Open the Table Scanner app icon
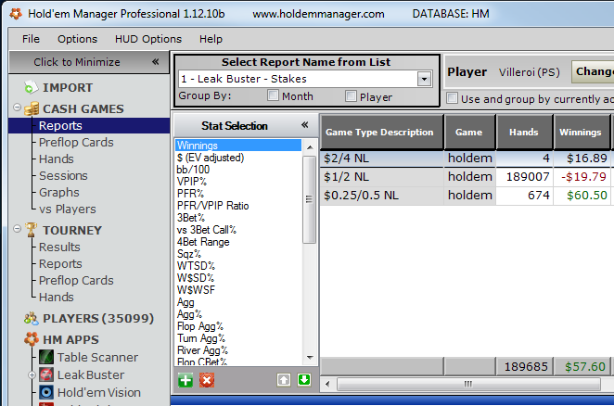 [46, 357]
